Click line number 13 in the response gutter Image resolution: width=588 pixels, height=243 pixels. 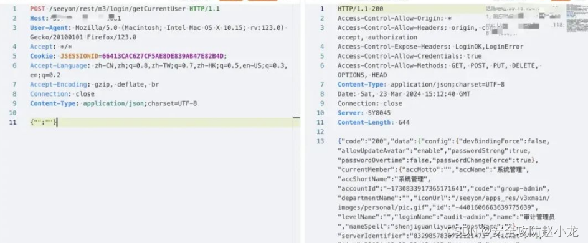(x=320, y=141)
